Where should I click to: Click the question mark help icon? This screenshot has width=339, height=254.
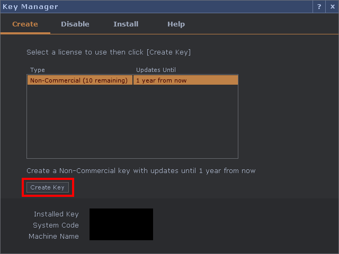coord(319,7)
